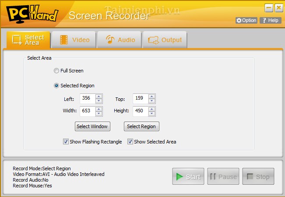Open the Output tab
The height and width of the screenshot is (197, 285).
point(165,40)
